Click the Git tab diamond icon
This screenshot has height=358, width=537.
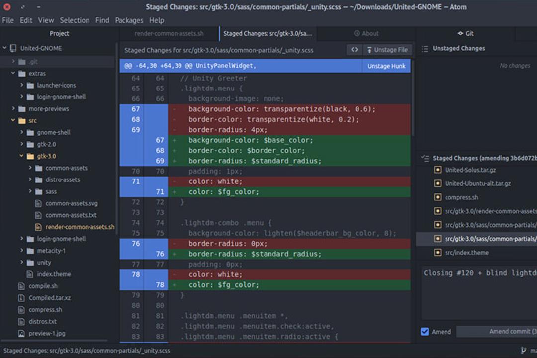460,33
